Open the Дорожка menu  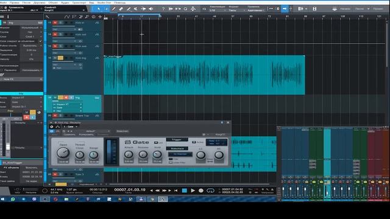(x=39, y=2)
